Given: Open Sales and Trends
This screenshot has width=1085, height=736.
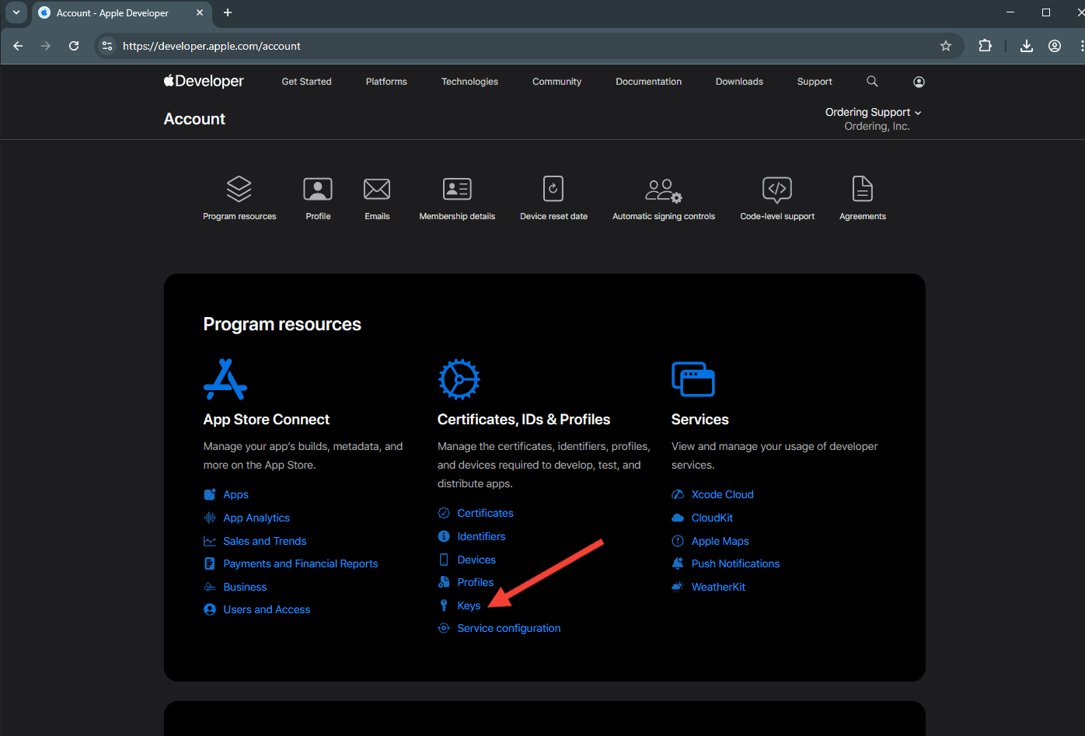Looking at the screenshot, I should tap(265, 541).
